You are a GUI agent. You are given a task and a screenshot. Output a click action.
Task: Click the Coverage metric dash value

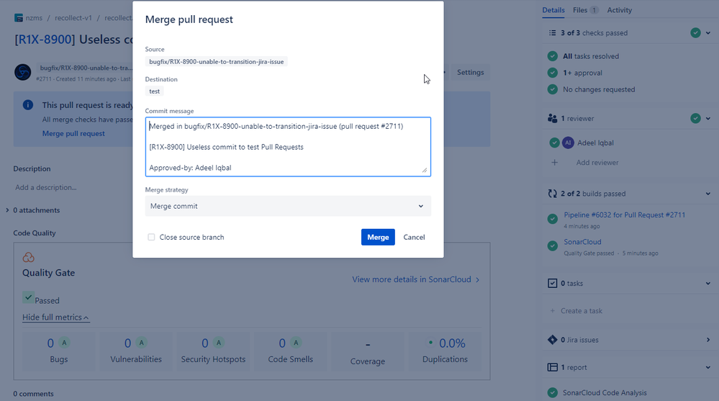coord(368,345)
